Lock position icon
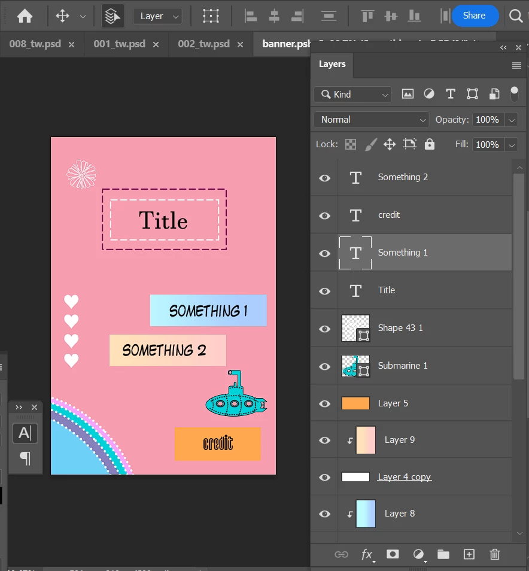This screenshot has width=529, height=571. pos(390,144)
